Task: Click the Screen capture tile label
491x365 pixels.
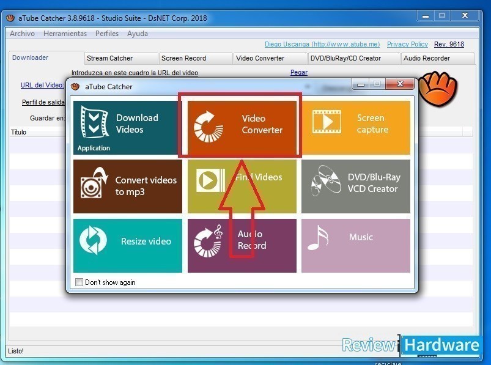Action: pos(372,124)
